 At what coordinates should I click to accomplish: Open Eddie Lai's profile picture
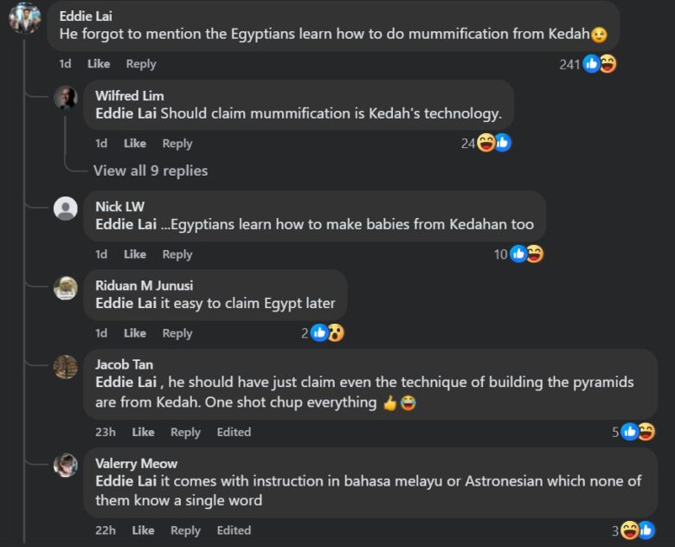click(24, 17)
